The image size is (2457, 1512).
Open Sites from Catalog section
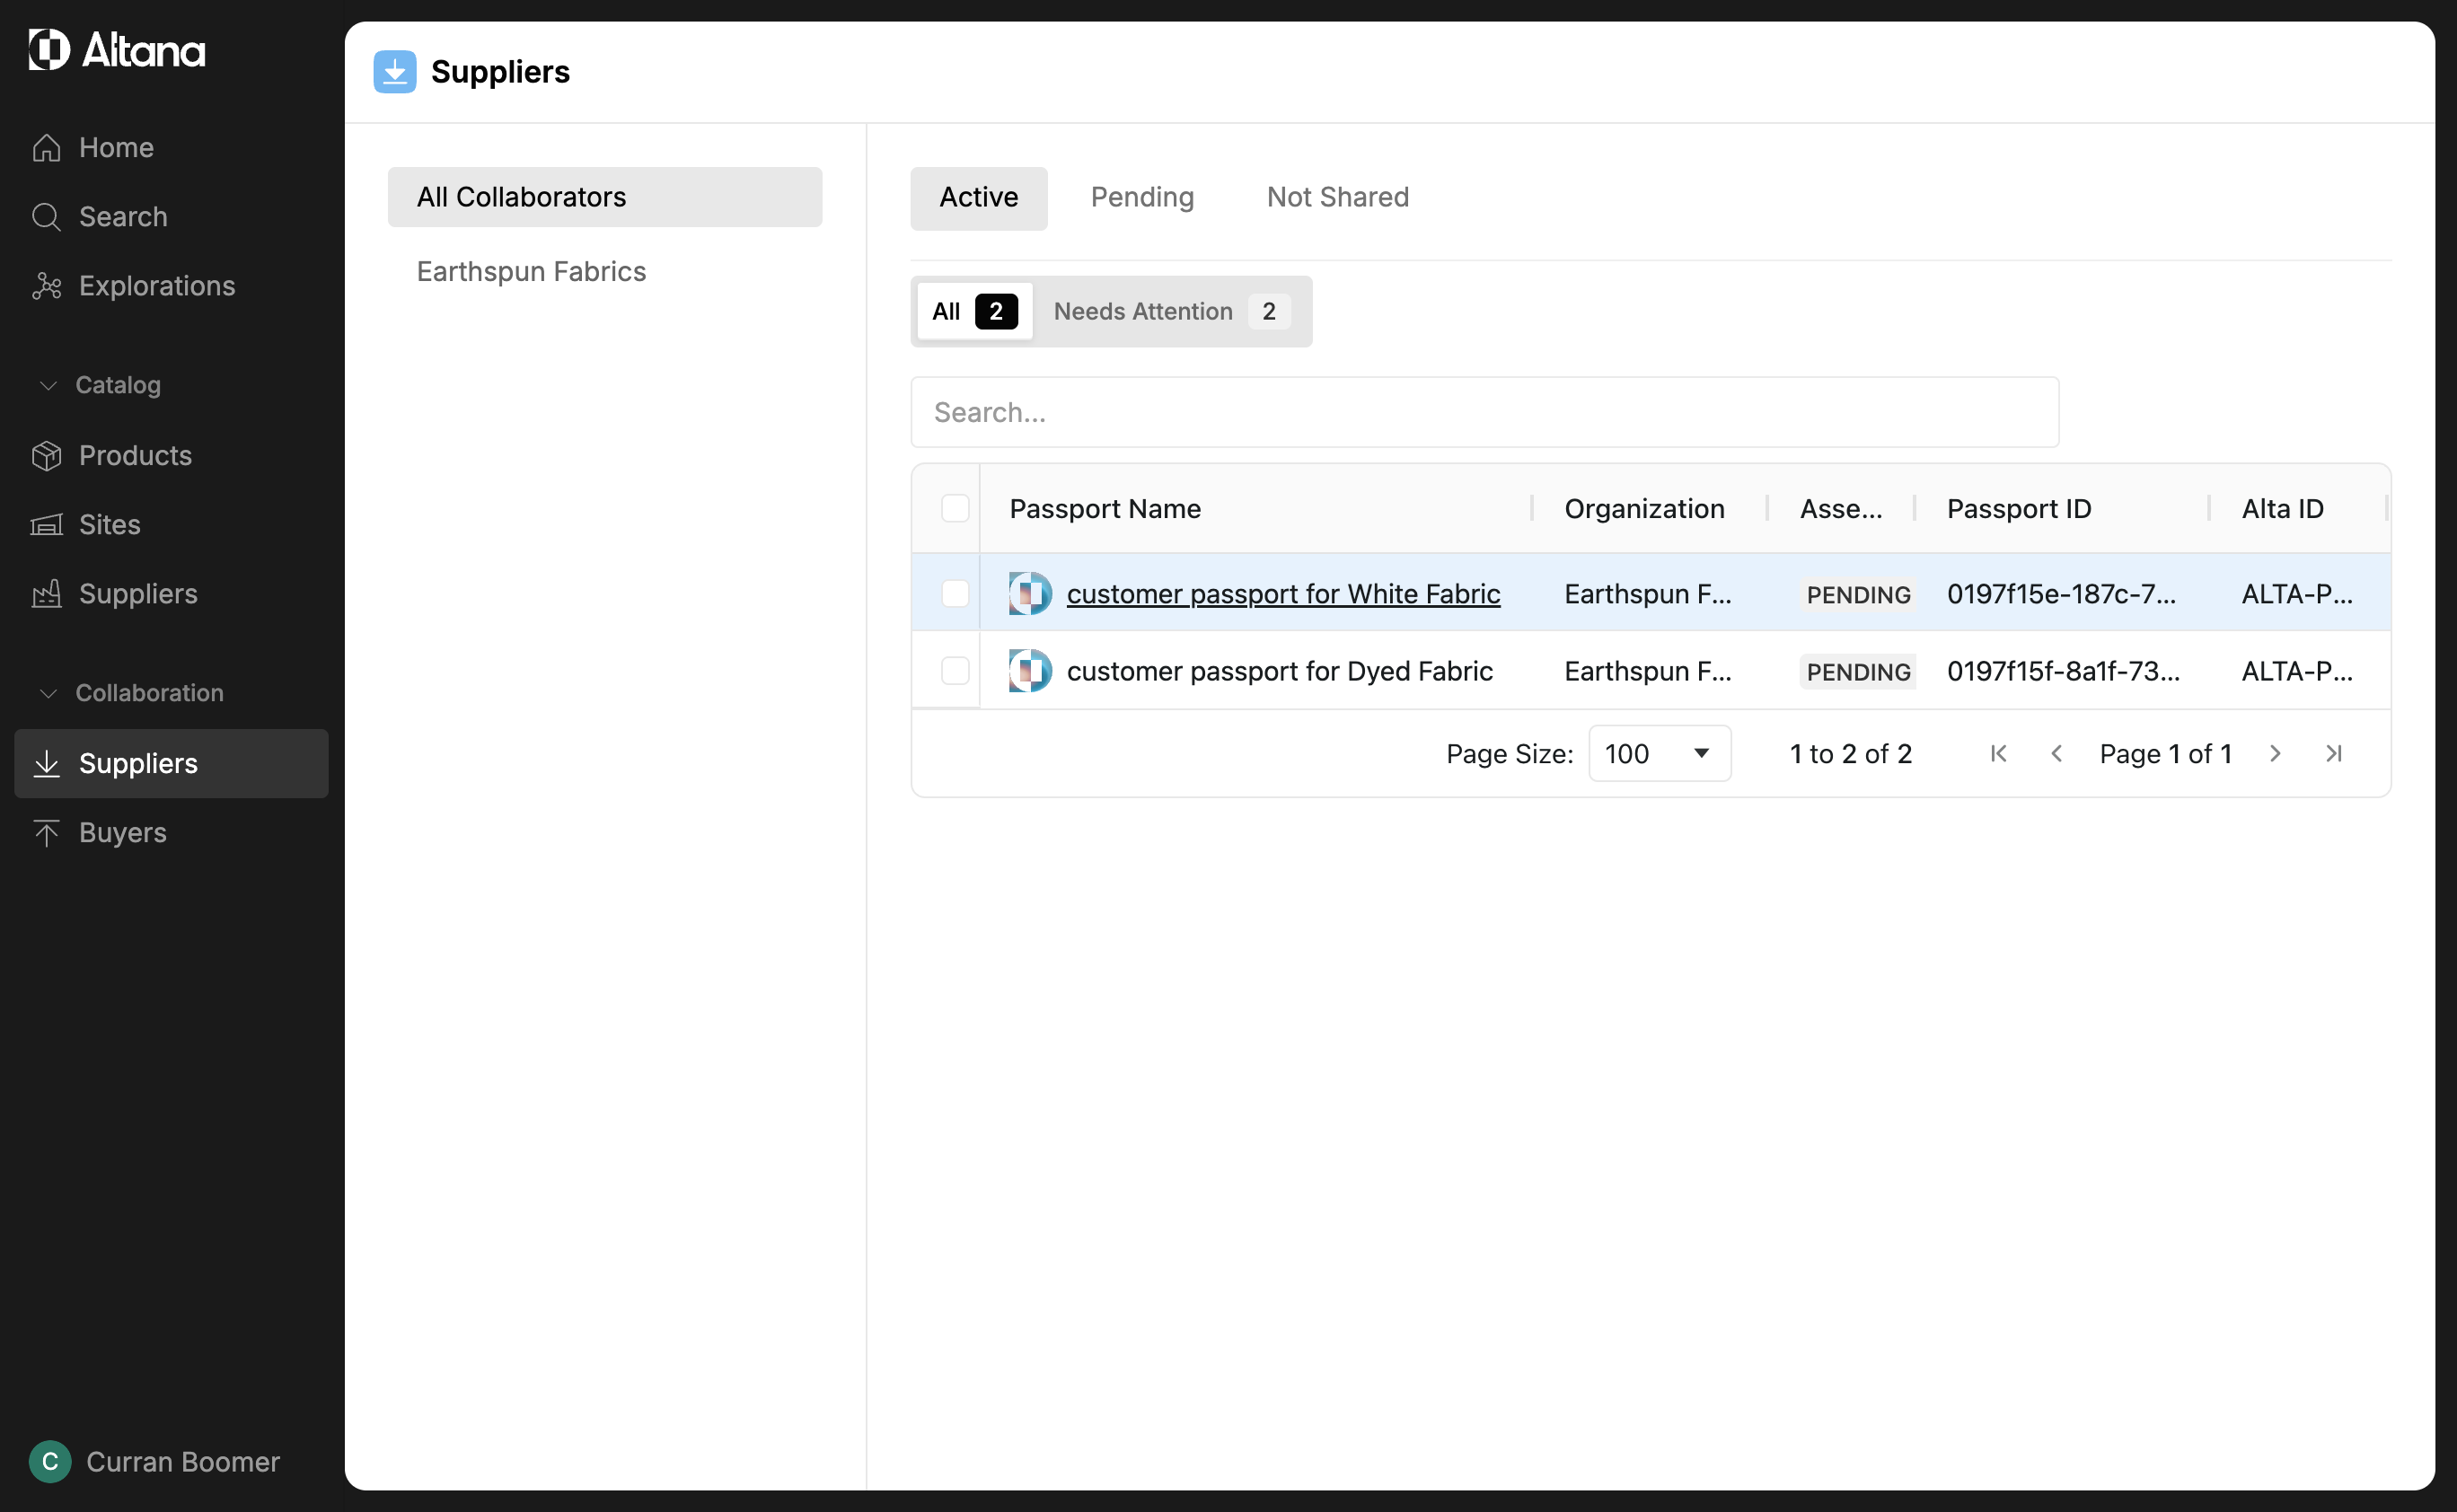[x=109, y=524]
